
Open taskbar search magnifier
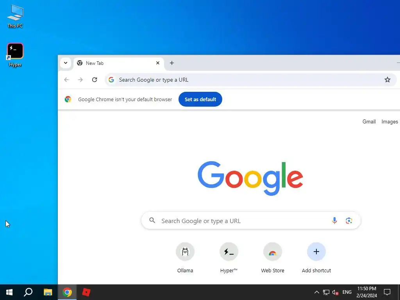(28, 292)
